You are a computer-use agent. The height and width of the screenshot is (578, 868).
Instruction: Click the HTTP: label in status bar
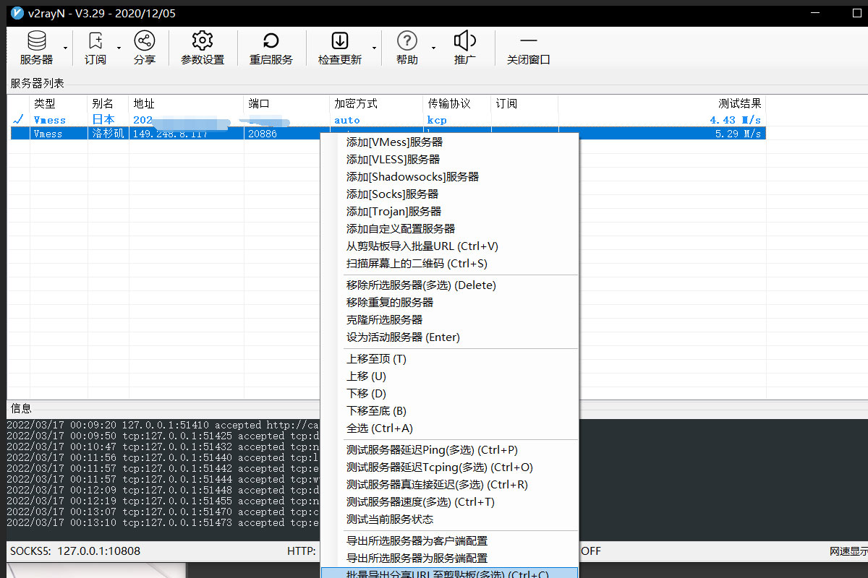[302, 551]
